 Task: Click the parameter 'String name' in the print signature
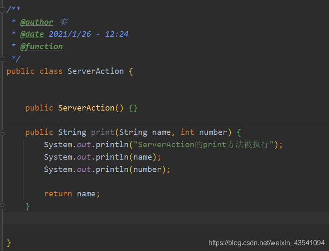[145, 132]
